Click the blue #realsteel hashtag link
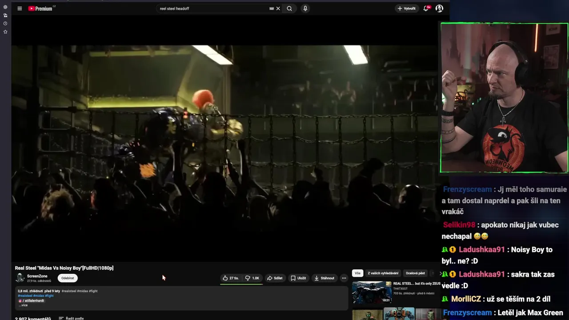Viewport: 569px width, 320px height. pos(25,296)
